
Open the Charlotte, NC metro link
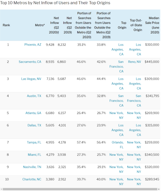[32, 179]
